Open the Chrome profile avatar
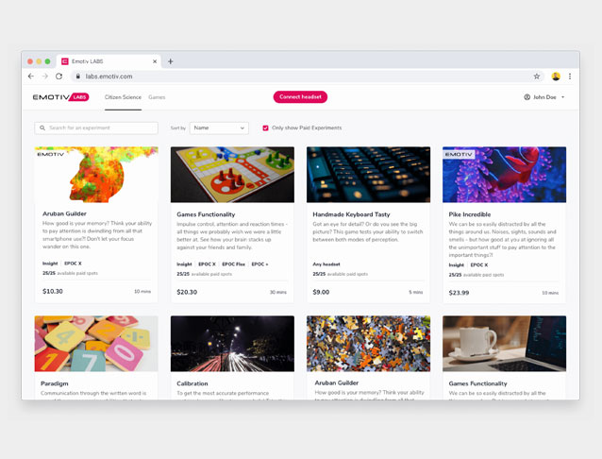This screenshot has width=602, height=459. tap(556, 76)
